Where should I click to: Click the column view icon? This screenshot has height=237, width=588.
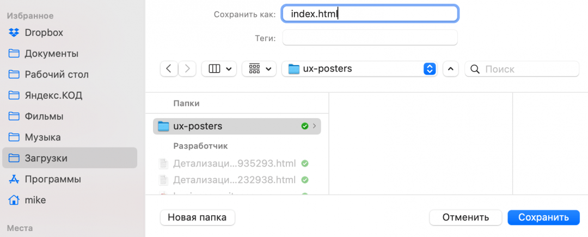(x=214, y=69)
